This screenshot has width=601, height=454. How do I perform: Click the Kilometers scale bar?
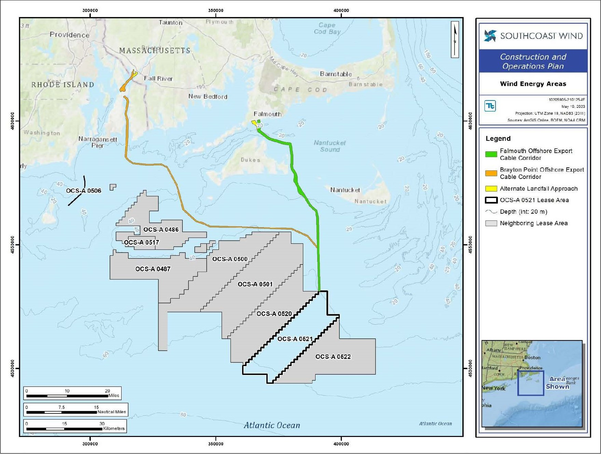[x=65, y=428]
